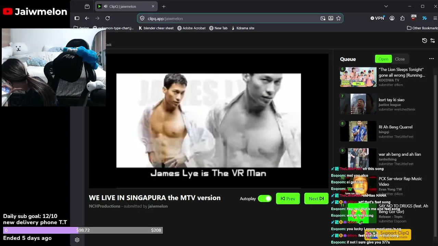
Task: Select the kurt tay ki siao thumbnail
Action: (x=358, y=104)
